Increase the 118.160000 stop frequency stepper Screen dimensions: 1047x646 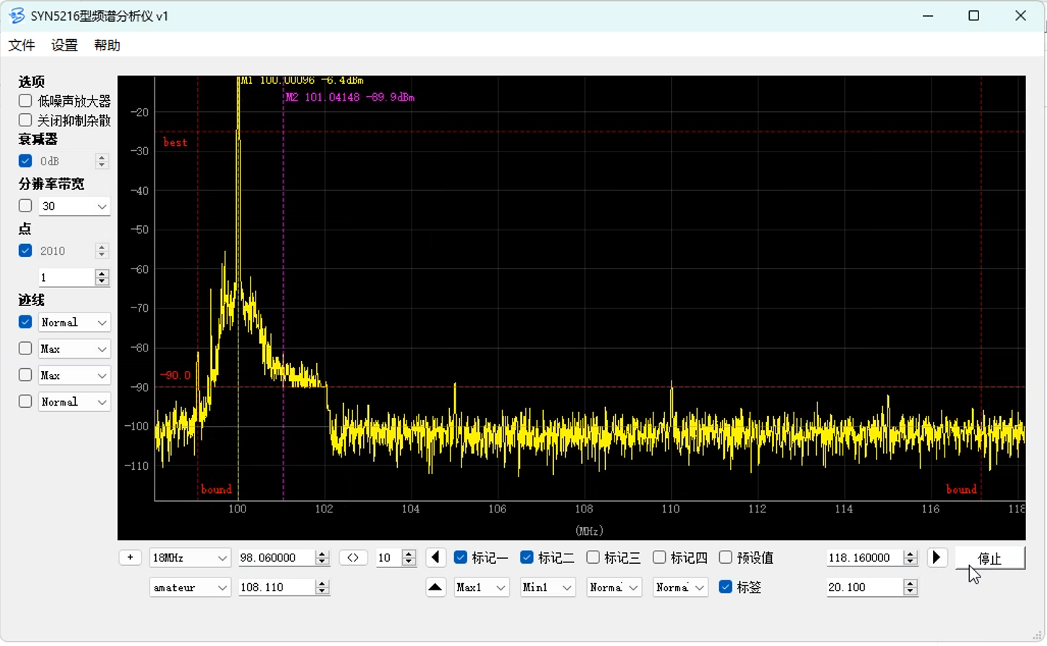911,554
